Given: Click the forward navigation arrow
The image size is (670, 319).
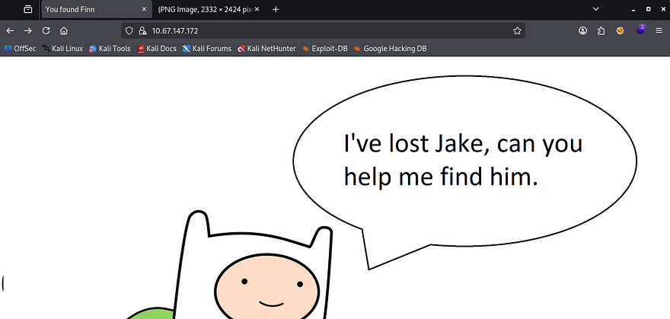Looking at the screenshot, I should point(27,31).
